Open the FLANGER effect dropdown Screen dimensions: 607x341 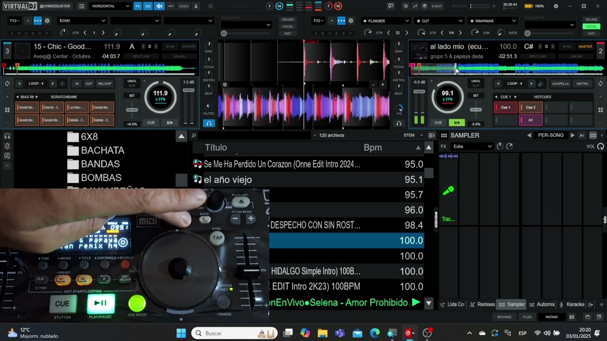click(x=386, y=21)
